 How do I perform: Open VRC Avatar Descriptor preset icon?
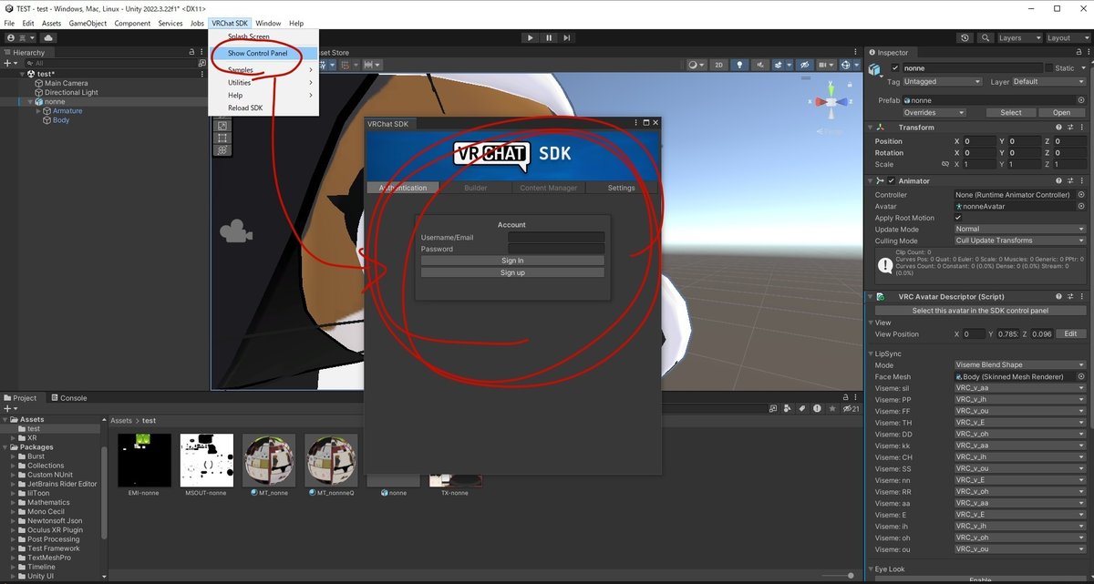[1069, 297]
